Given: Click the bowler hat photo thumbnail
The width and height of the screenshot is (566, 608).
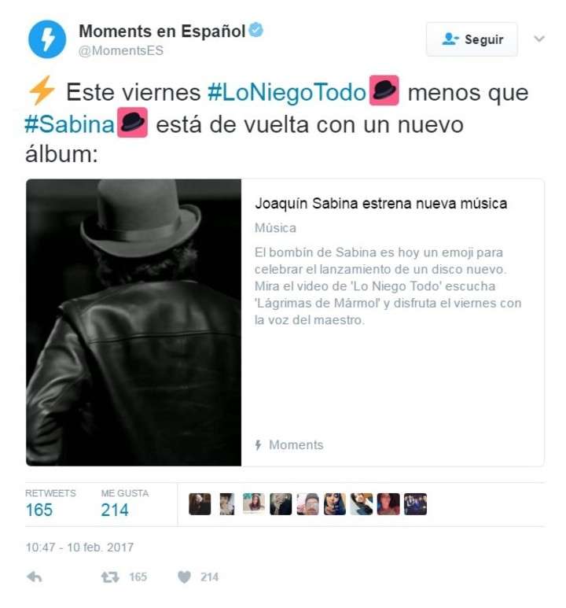Looking at the screenshot, I should tap(134, 322).
